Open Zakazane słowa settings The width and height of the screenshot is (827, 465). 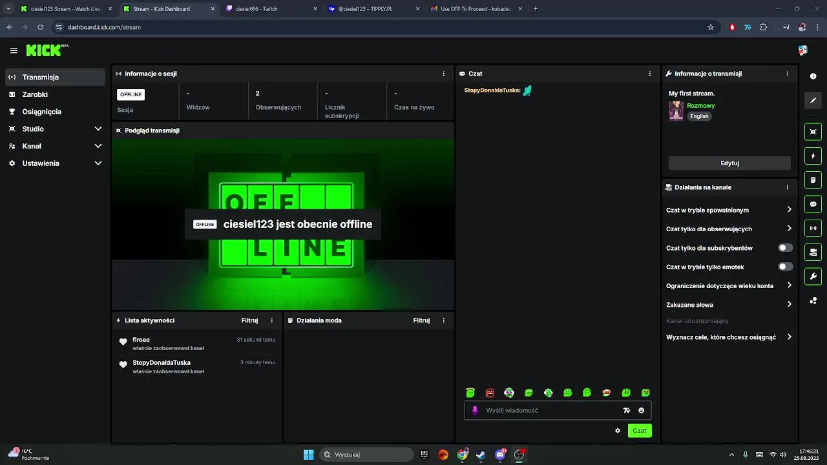pos(729,304)
